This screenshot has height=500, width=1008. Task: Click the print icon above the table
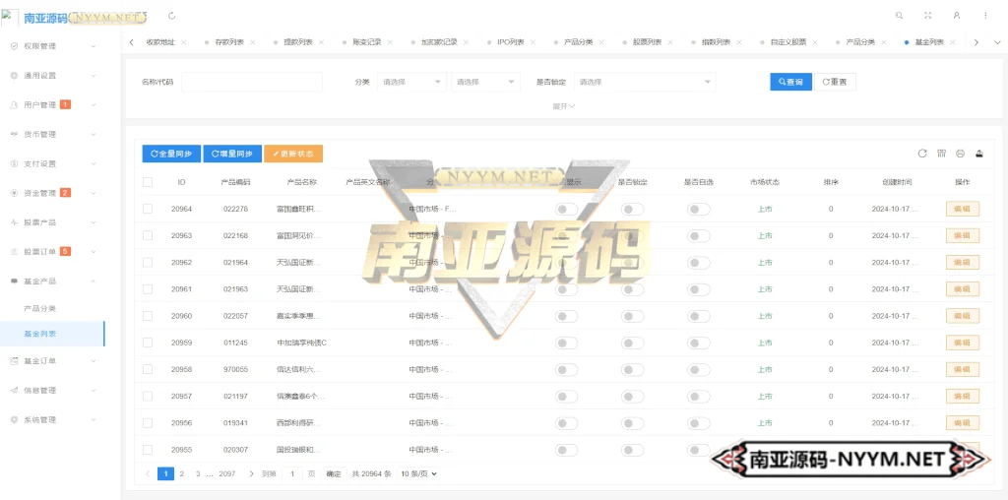(x=960, y=154)
